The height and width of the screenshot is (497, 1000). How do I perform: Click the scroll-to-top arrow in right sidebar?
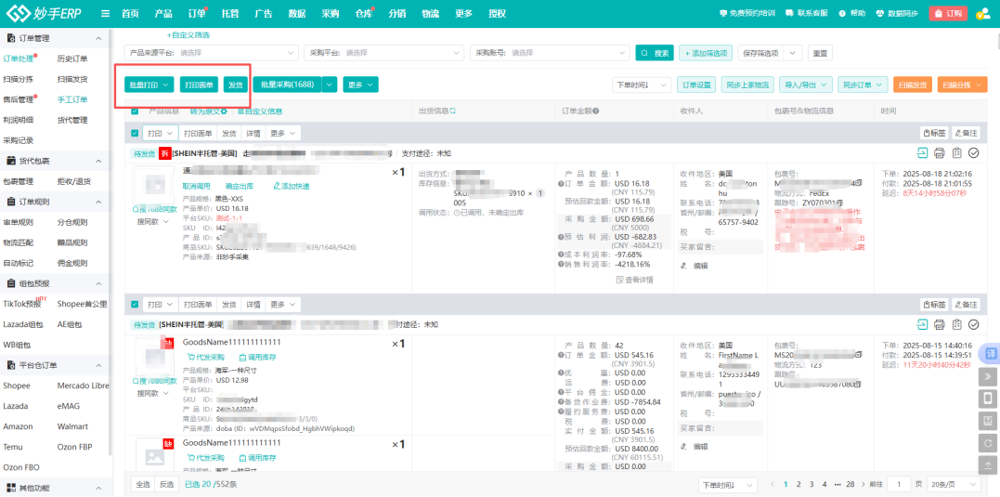[990, 465]
